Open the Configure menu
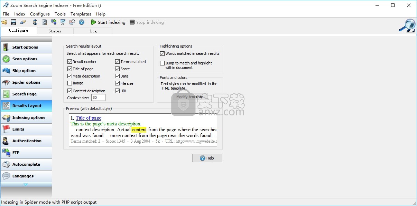This screenshot has width=417, height=206. [40, 14]
